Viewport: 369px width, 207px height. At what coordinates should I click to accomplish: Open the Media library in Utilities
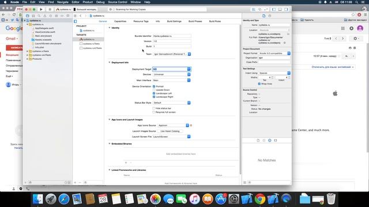click(276, 140)
